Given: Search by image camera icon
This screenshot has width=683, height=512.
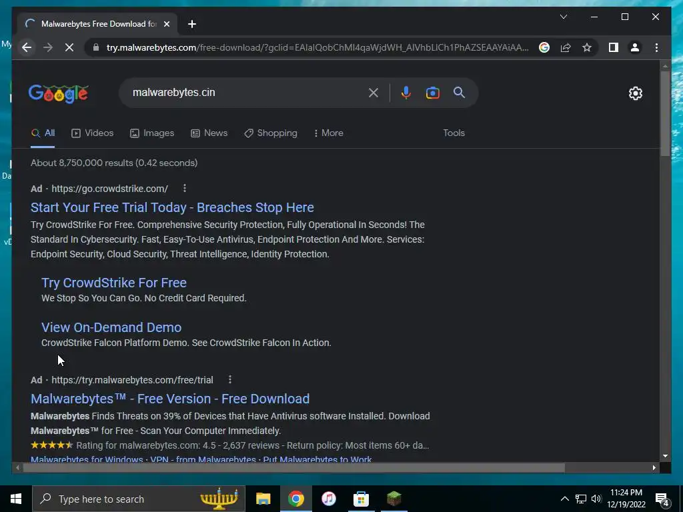Looking at the screenshot, I should 432,93.
